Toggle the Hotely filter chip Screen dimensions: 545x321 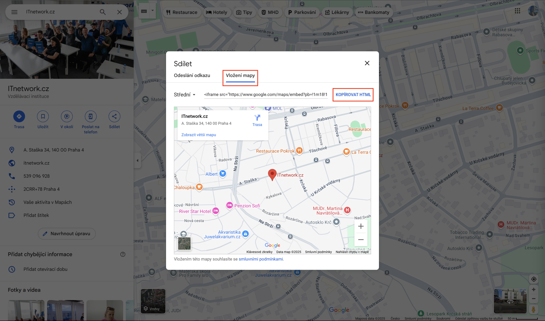(x=217, y=12)
